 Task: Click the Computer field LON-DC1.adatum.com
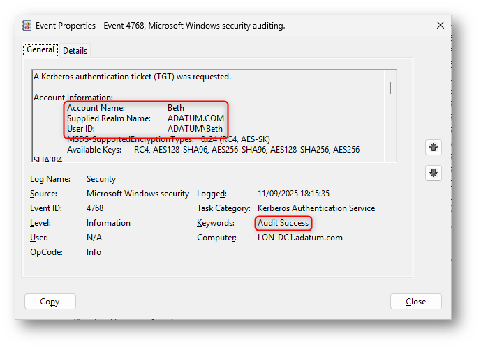point(300,238)
